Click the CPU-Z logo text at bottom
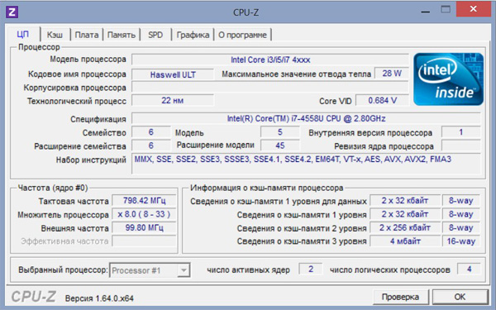 [34, 297]
